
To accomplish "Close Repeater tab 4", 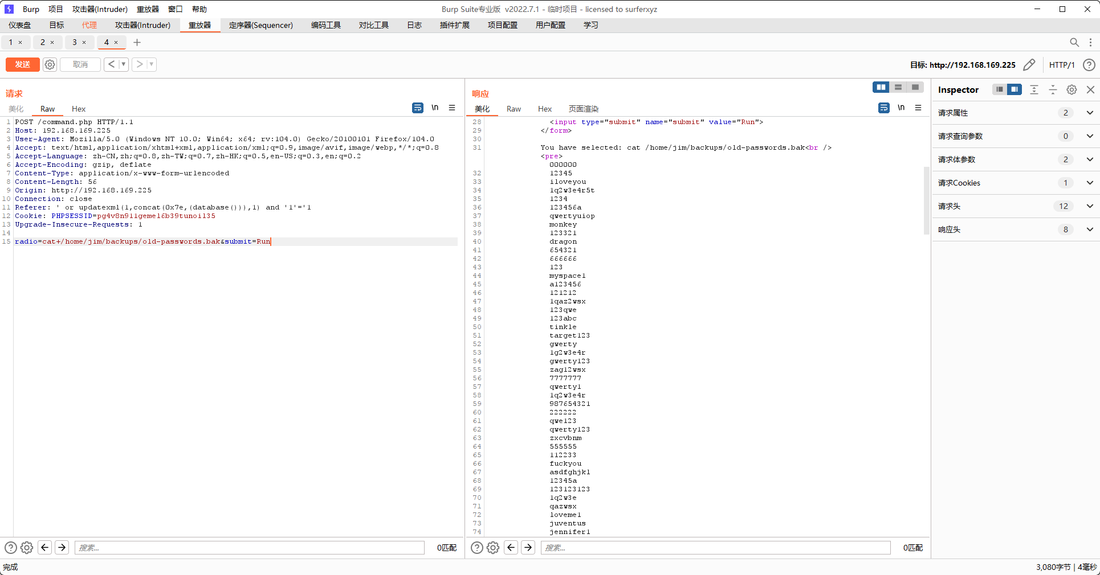I will [116, 43].
